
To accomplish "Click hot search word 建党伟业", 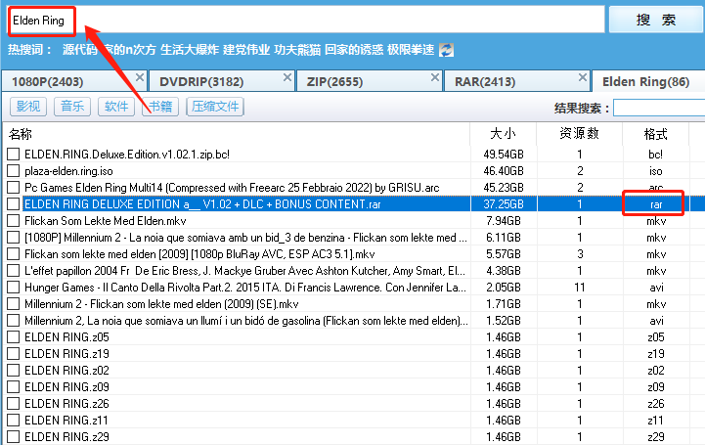I will pyautogui.click(x=246, y=50).
